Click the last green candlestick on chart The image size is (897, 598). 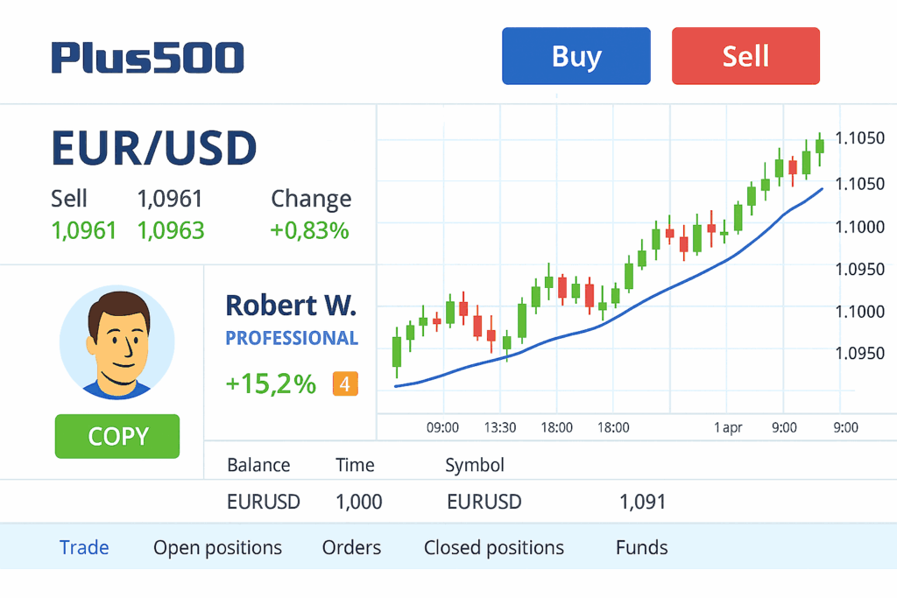820,147
